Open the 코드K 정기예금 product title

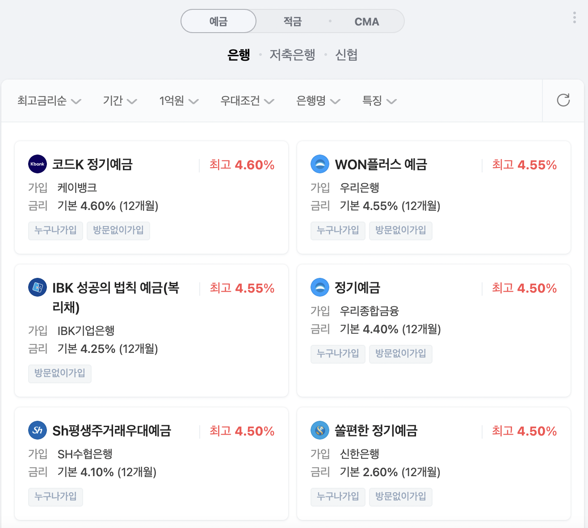[x=92, y=164]
